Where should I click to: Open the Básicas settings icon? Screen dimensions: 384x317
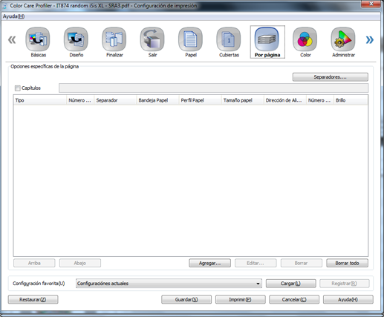(x=38, y=39)
